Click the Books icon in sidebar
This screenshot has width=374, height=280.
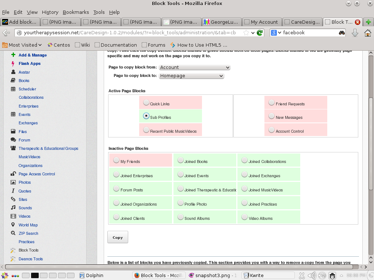[x=13, y=81]
